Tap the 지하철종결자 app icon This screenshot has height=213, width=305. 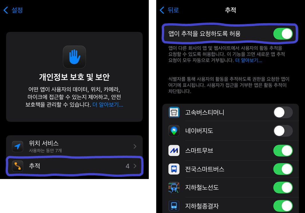(174, 206)
